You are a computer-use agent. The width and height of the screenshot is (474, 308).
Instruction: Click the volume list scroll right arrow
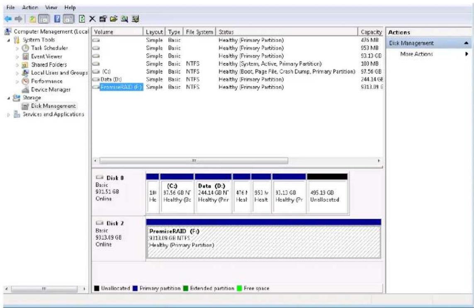pos(379,160)
